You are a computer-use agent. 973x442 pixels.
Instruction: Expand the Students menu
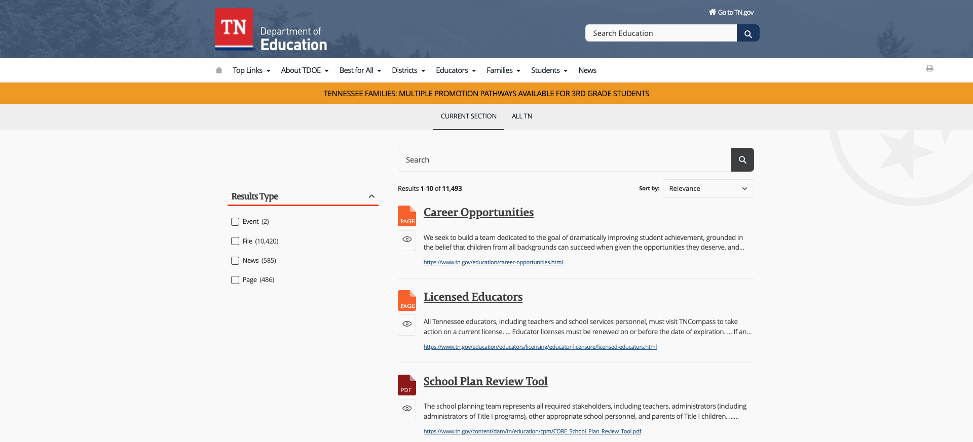coord(549,70)
